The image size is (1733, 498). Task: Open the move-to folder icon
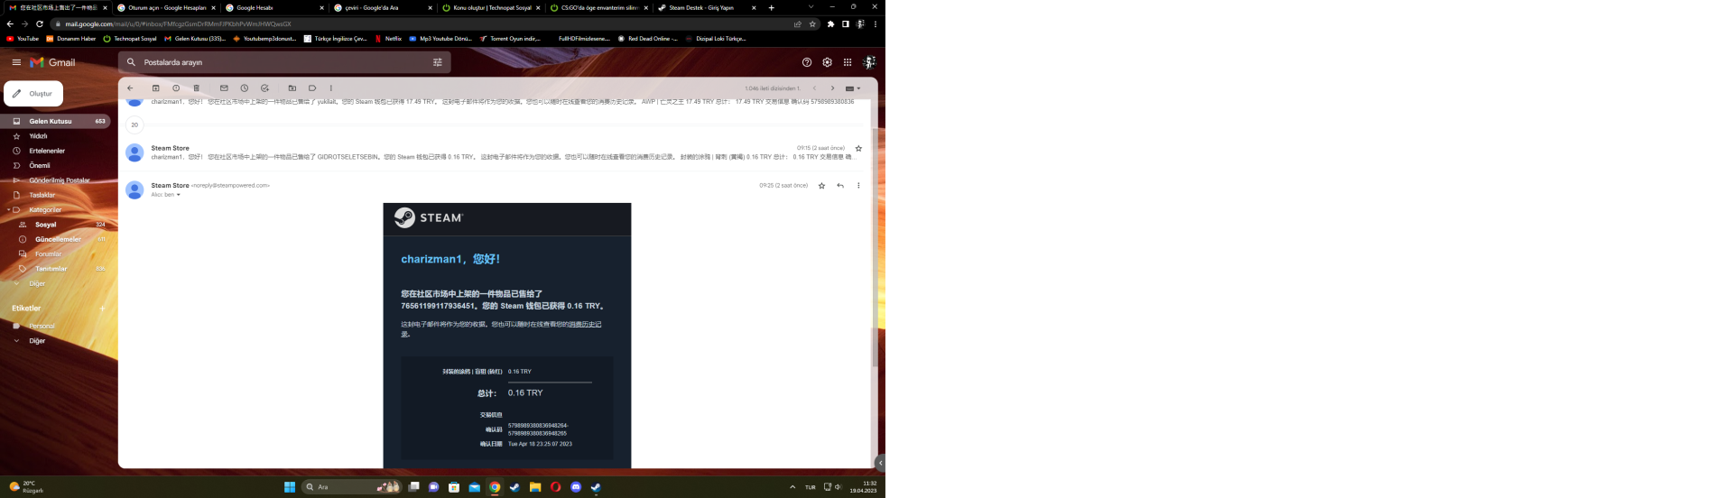[x=292, y=88]
